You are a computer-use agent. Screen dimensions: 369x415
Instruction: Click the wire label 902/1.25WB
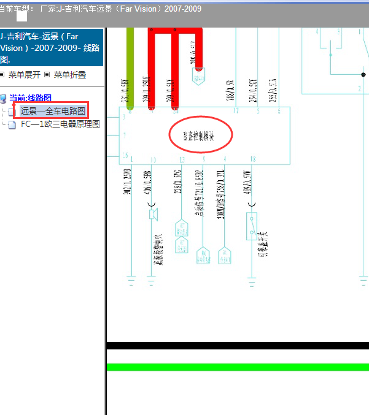point(127,181)
